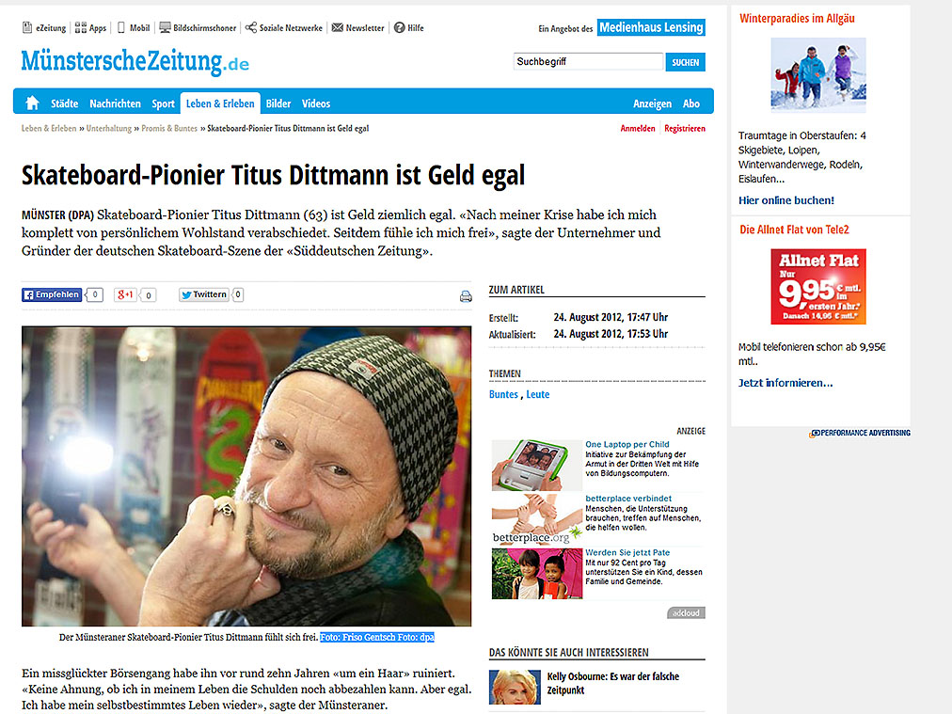
Task: Open the Videos navigation tab
Action: tap(316, 103)
